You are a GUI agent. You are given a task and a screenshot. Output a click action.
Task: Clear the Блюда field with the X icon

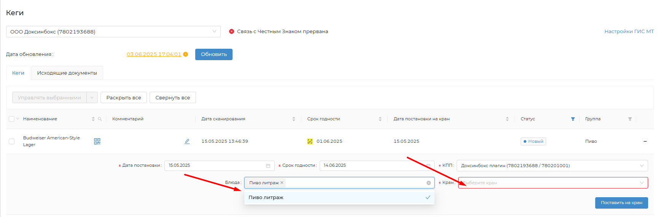pos(429,183)
